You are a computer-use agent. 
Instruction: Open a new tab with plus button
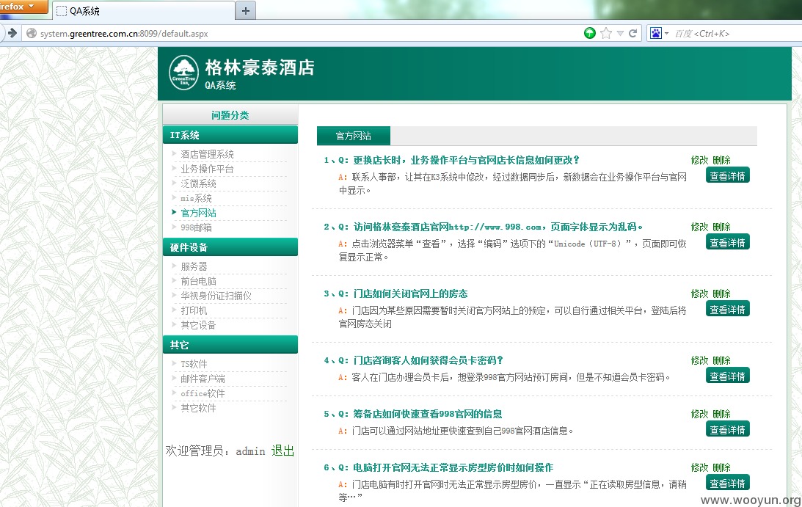point(246,11)
